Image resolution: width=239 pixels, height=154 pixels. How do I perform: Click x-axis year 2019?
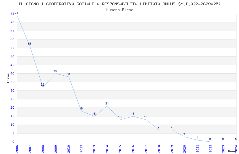pos(172,149)
